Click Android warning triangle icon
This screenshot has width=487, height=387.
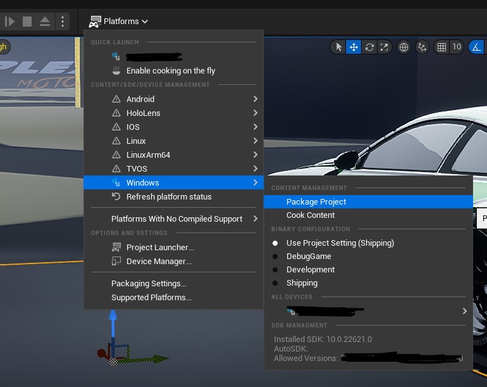[116, 99]
